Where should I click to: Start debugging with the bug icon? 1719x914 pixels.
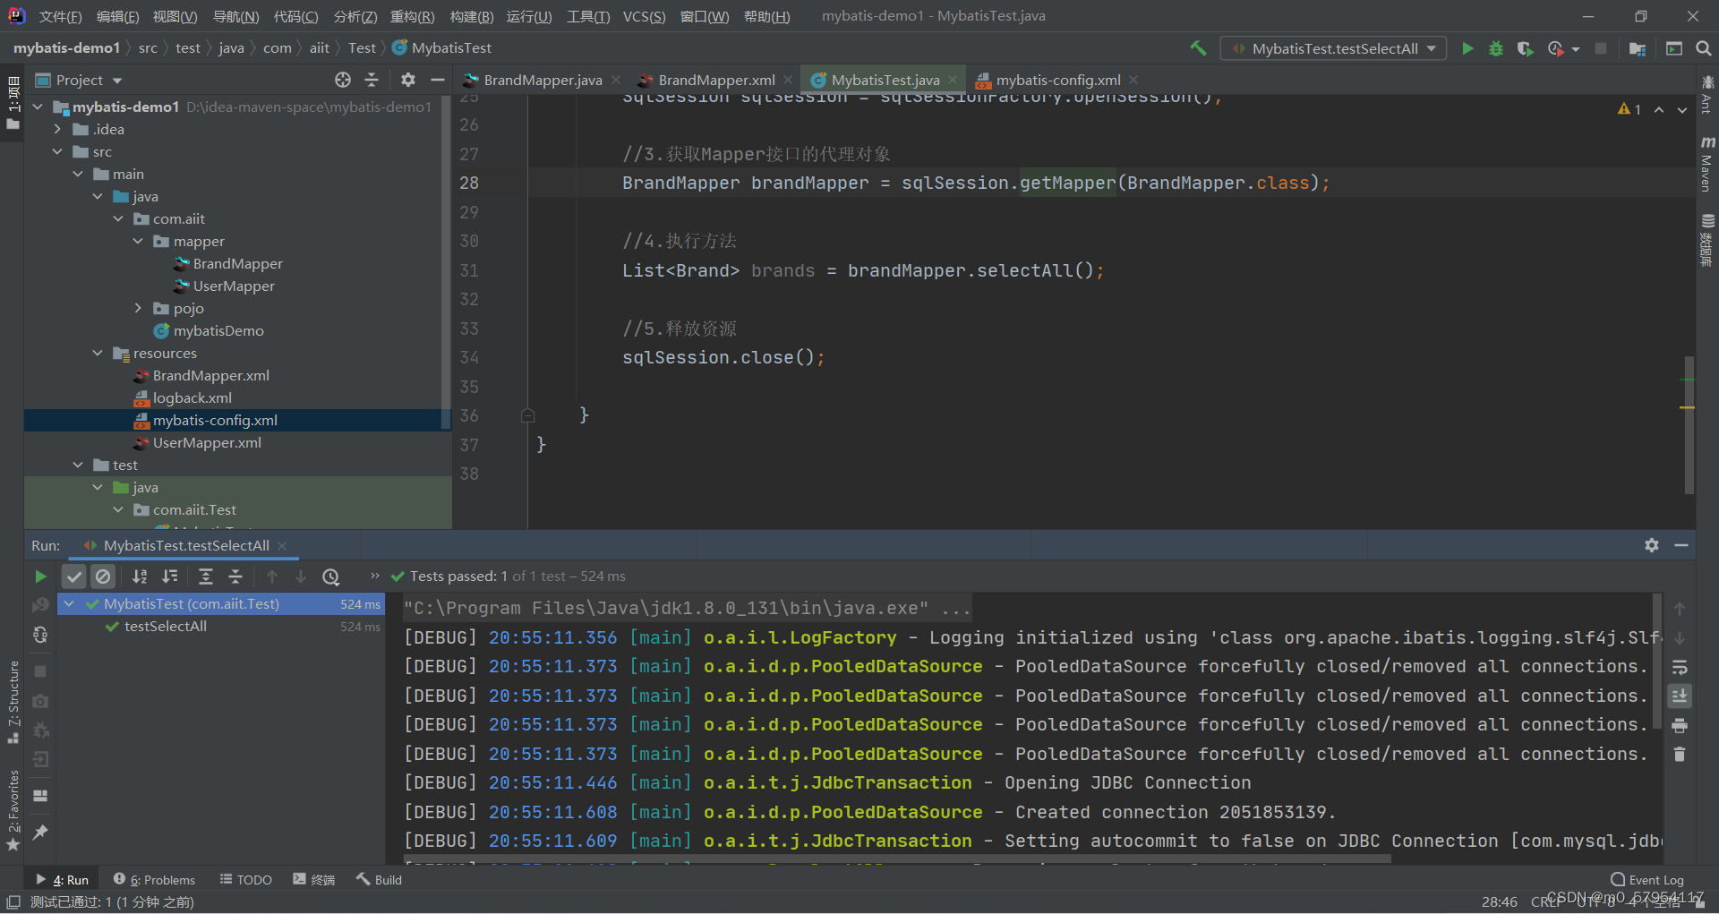point(1496,48)
